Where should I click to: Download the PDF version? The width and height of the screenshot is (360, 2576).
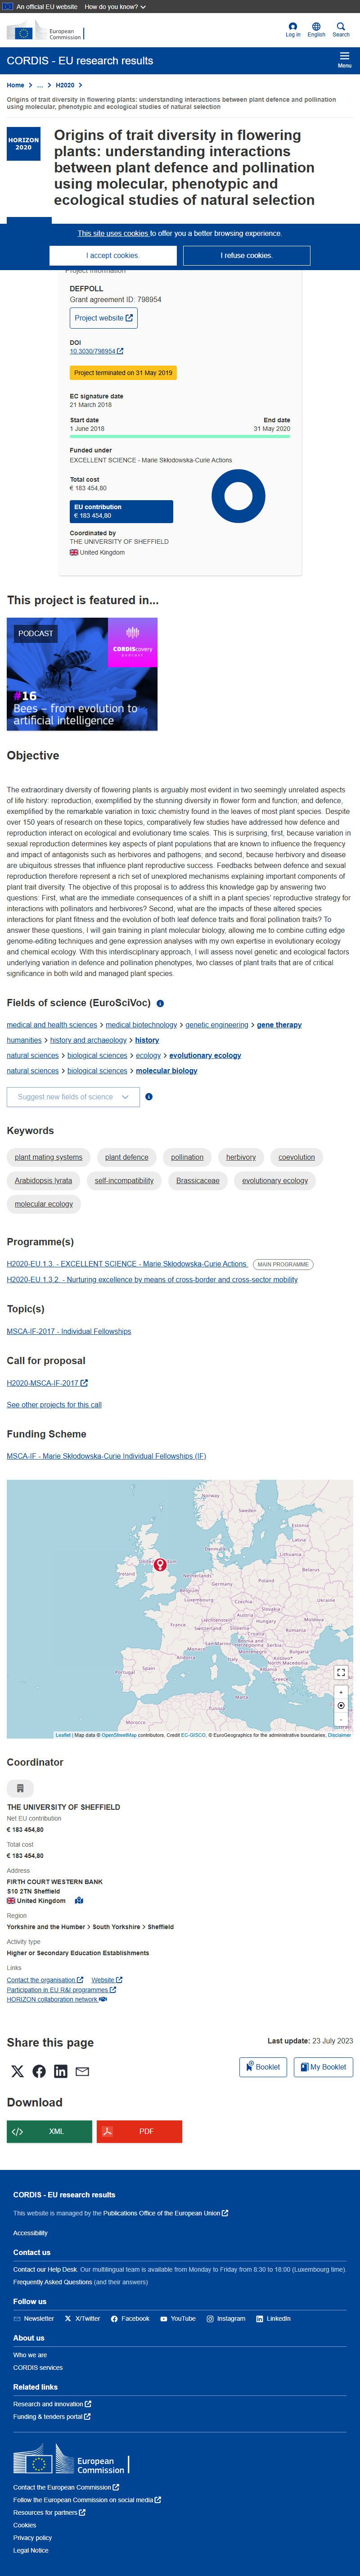coord(139,2131)
